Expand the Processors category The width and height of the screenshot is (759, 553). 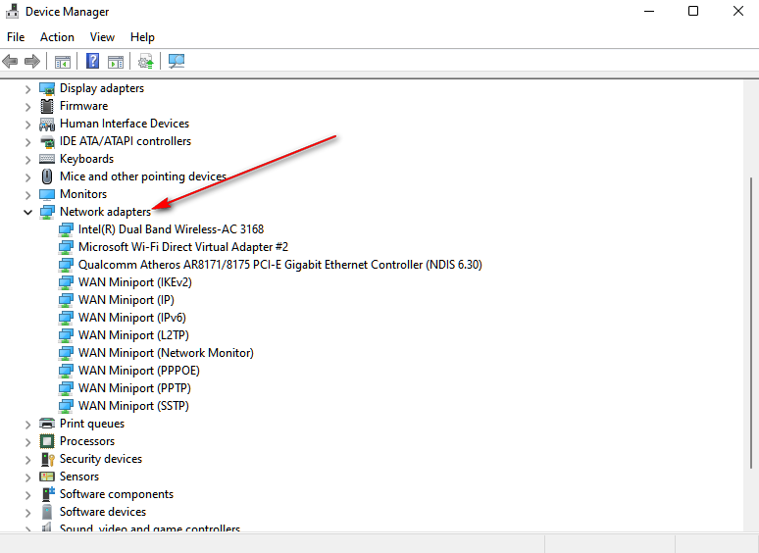pyautogui.click(x=28, y=442)
